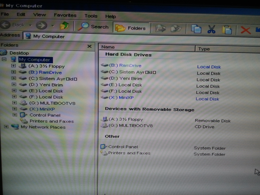Open the (X:) MiniXP link in the file list

tap(121, 97)
